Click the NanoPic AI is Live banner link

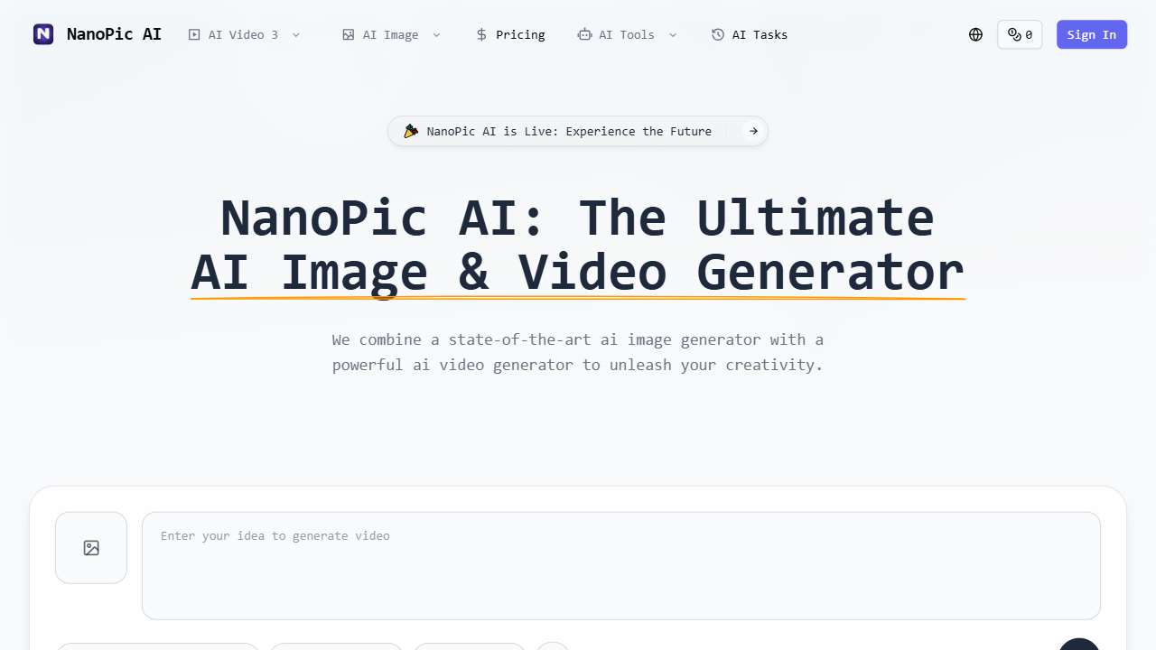tap(570, 131)
